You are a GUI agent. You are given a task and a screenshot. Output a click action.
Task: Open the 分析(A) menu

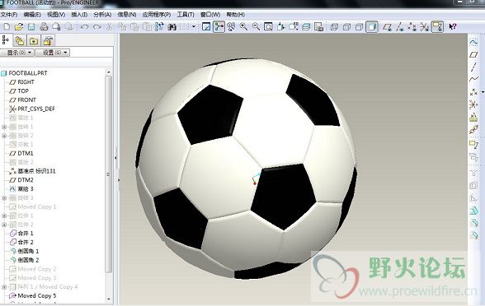(x=102, y=15)
